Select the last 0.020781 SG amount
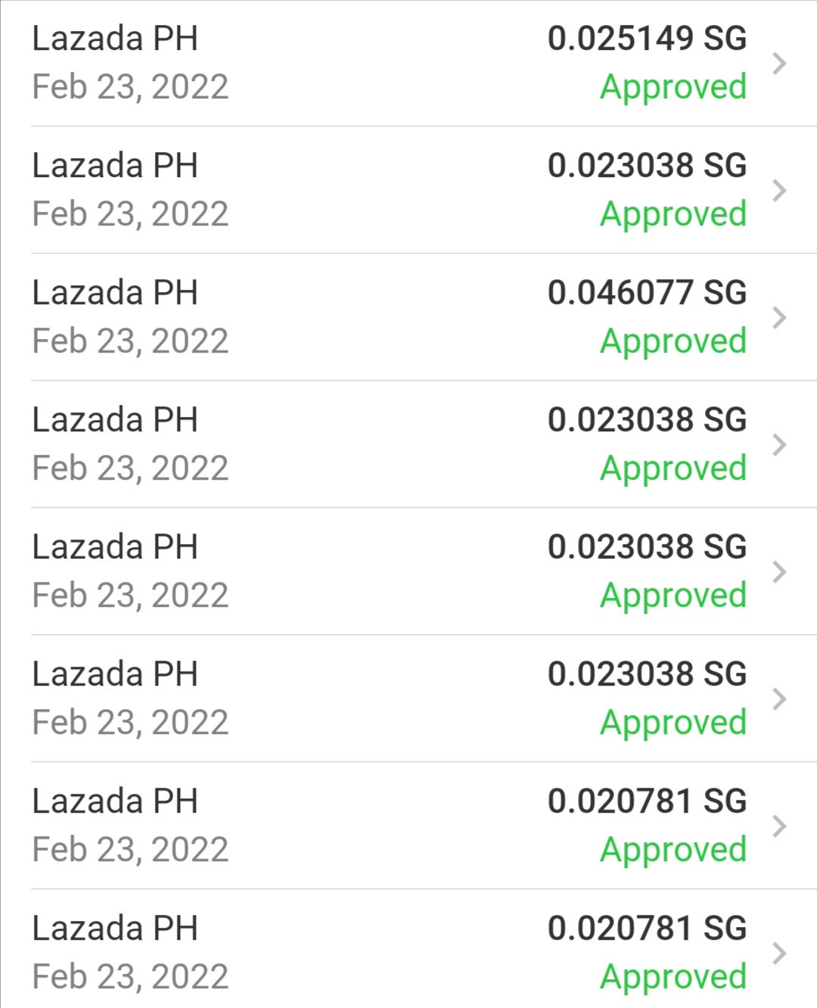 648,929
